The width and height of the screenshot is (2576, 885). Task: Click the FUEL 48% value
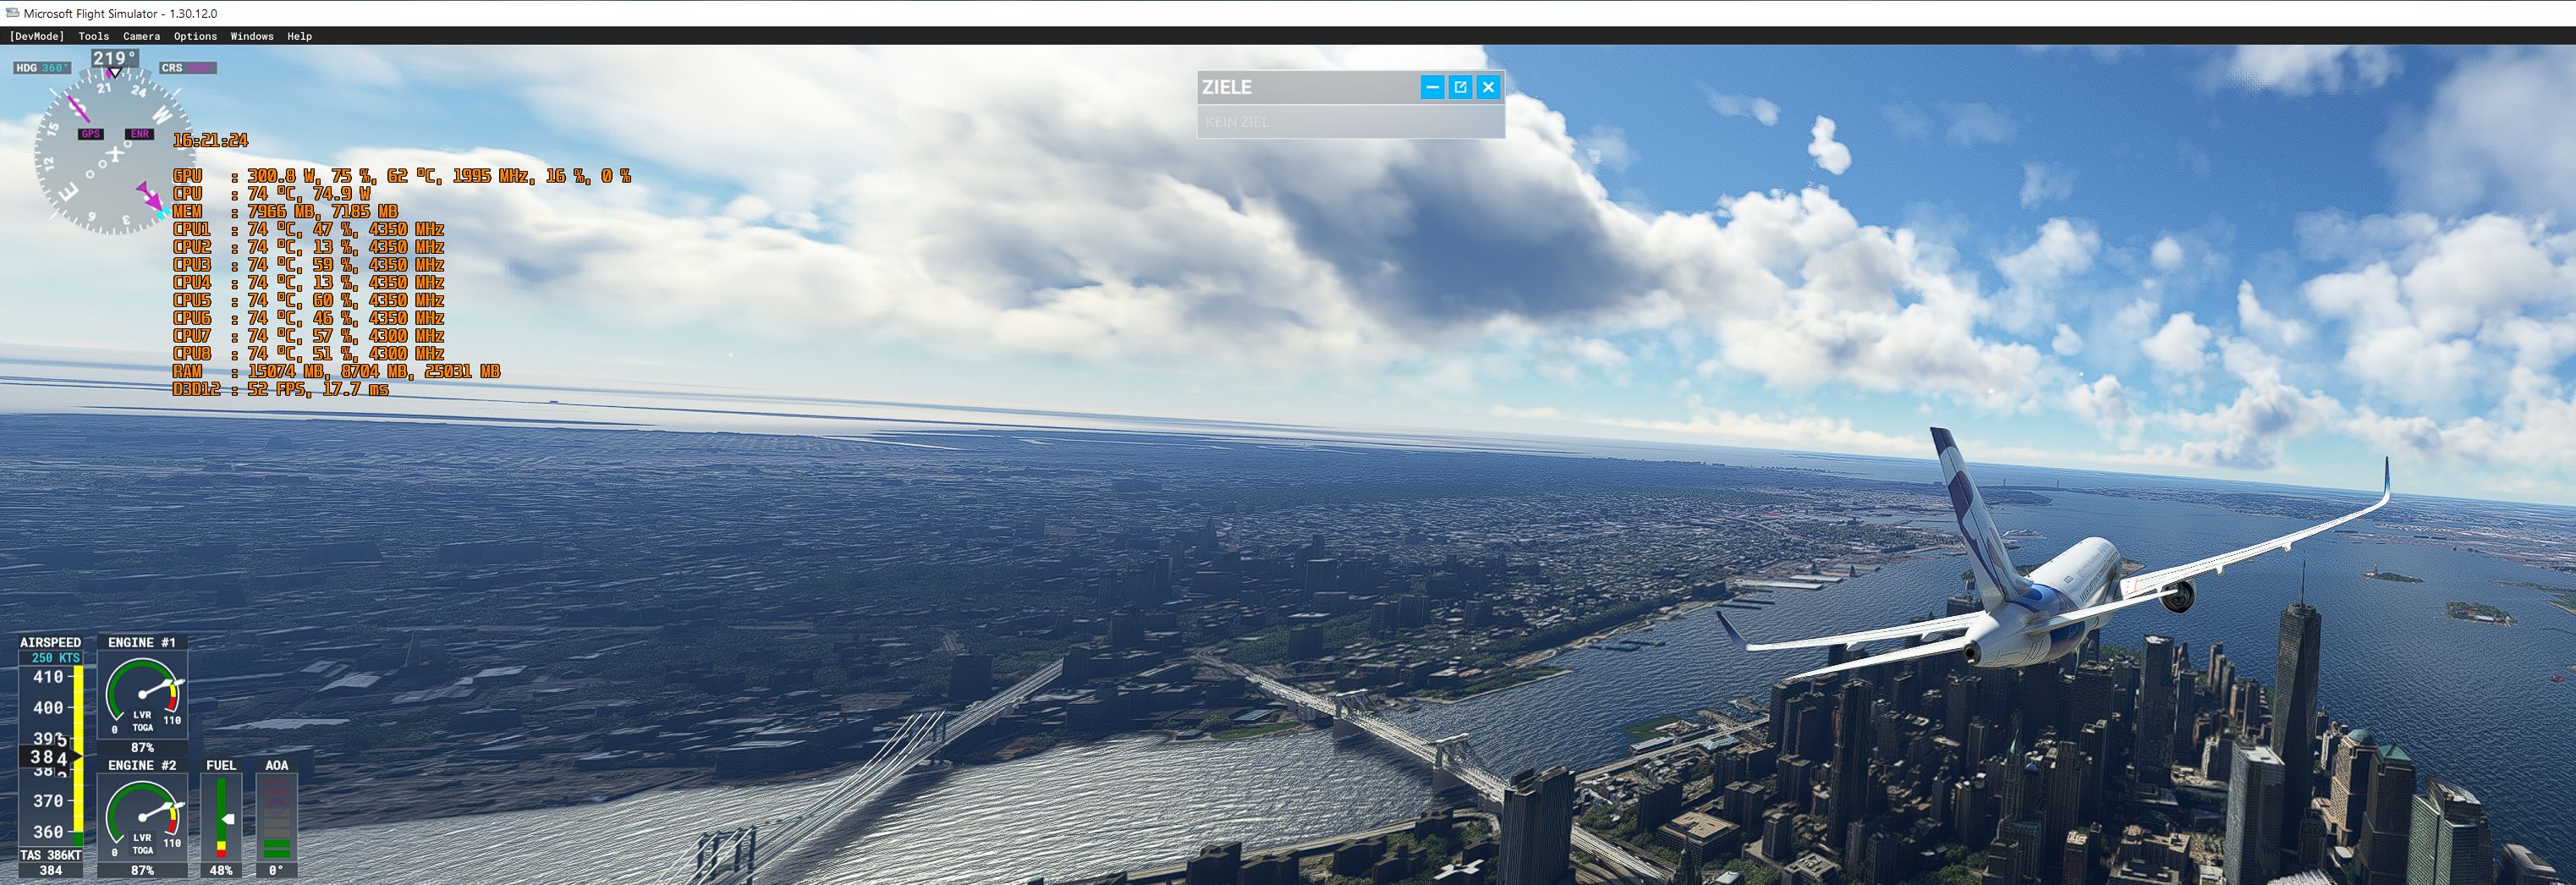pos(221,871)
